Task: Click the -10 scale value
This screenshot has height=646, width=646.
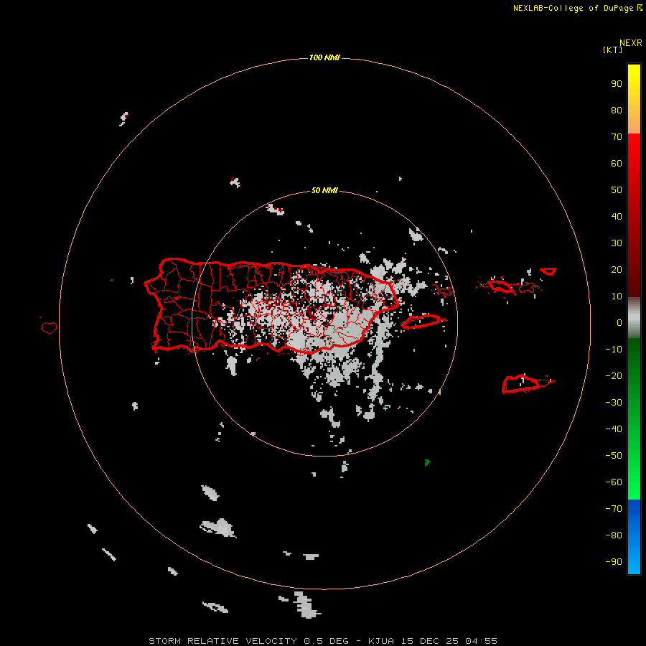Action: point(614,350)
